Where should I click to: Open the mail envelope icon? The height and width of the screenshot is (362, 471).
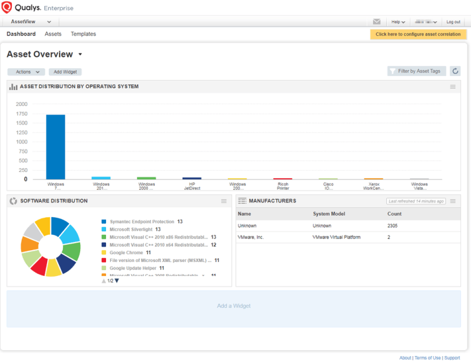click(376, 22)
